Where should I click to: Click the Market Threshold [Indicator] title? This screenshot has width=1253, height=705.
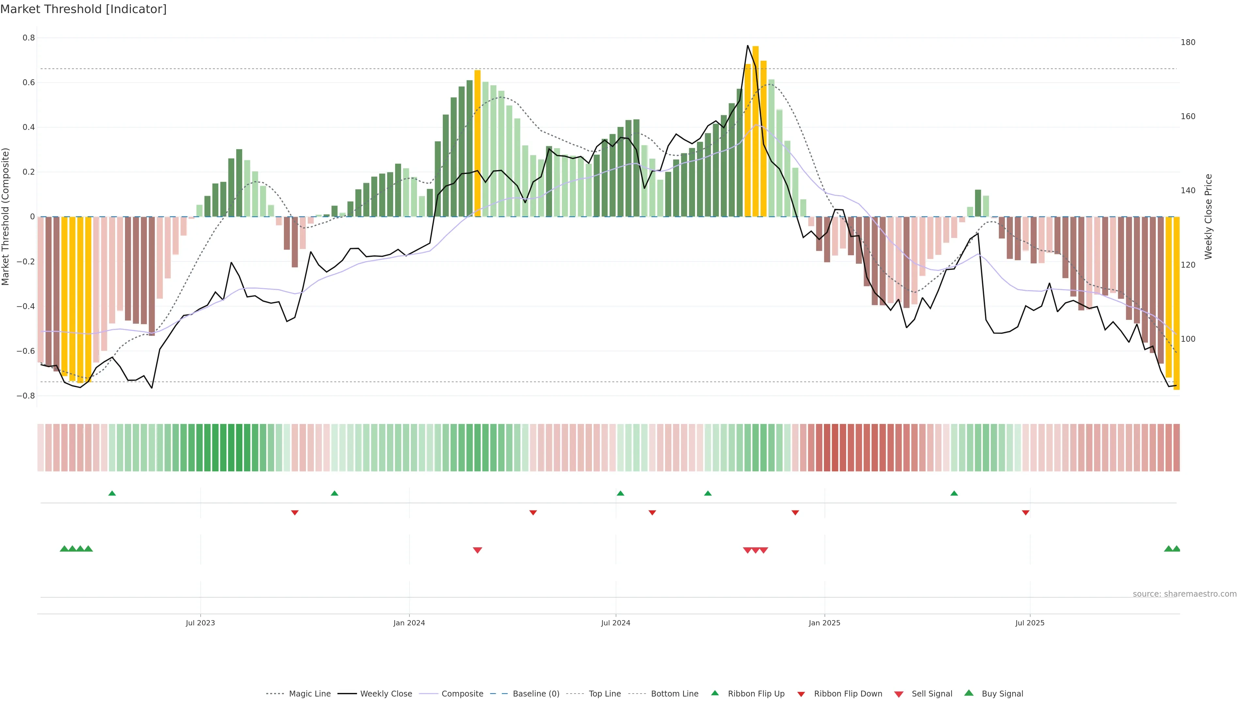[83, 9]
